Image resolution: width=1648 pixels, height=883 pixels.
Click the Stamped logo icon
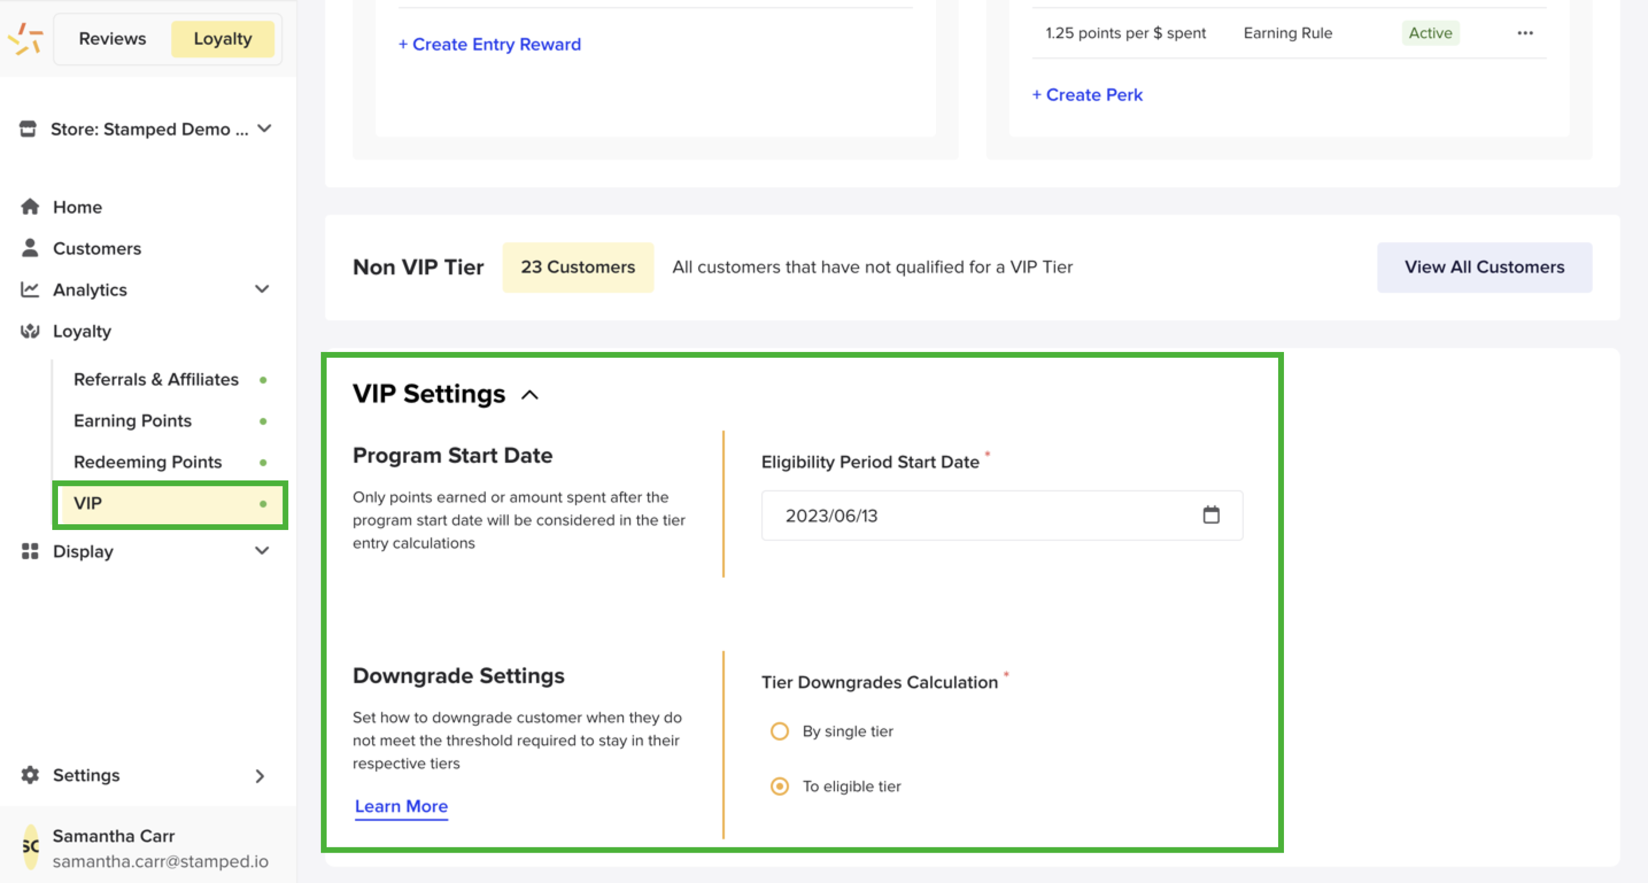[x=25, y=39]
